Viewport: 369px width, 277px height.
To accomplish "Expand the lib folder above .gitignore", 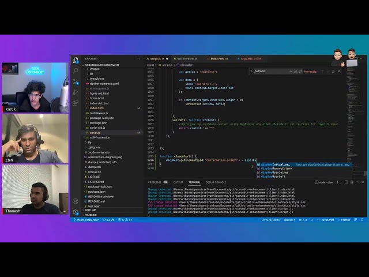I will [90, 143].
